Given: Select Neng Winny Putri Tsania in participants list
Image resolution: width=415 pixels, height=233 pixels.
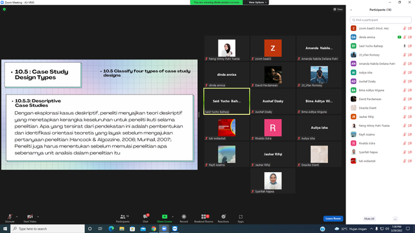Looking at the screenshot, I should tap(381, 126).
